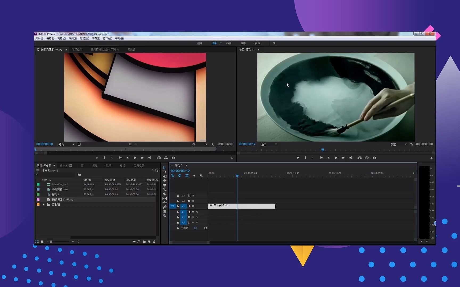Click Lift button in Program monitor
This screenshot has height=287, width=460.
(x=359, y=158)
